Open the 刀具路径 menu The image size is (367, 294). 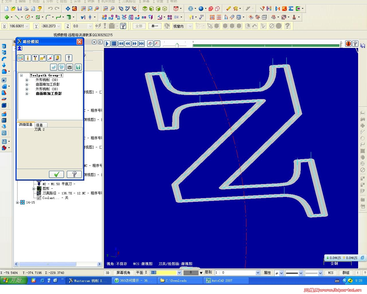point(127,1)
